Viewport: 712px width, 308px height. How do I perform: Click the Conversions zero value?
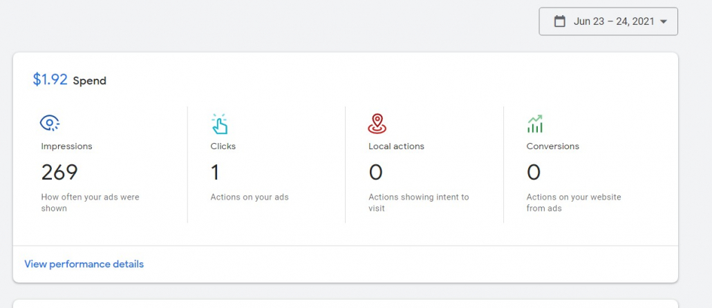pos(534,173)
